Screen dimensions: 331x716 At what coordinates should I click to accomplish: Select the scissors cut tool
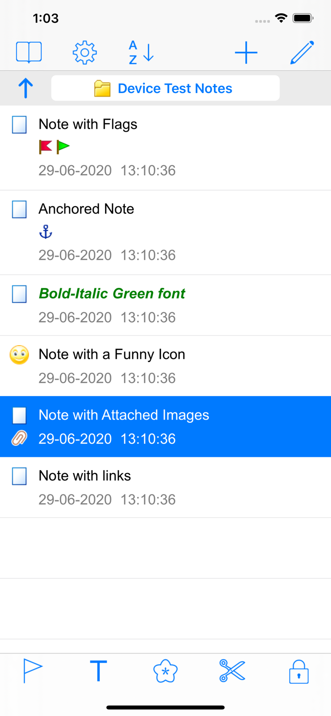pyautogui.click(x=232, y=671)
